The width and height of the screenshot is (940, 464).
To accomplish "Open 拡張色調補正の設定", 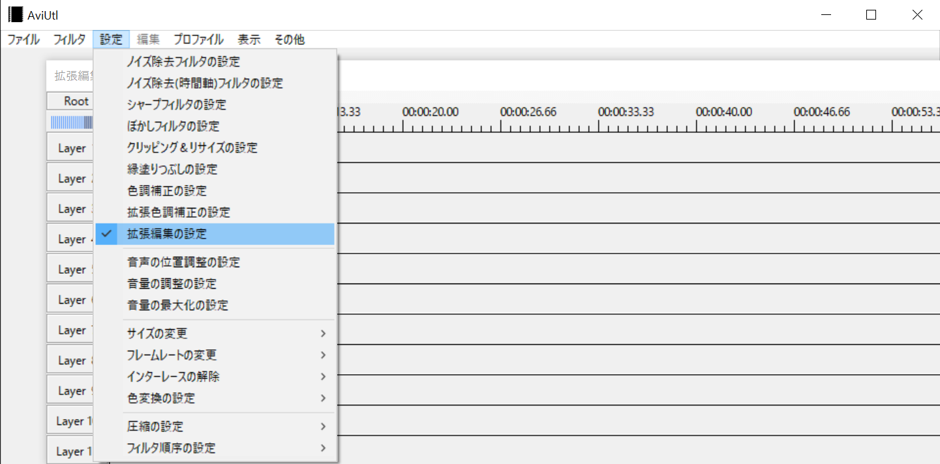I will pyautogui.click(x=215, y=212).
